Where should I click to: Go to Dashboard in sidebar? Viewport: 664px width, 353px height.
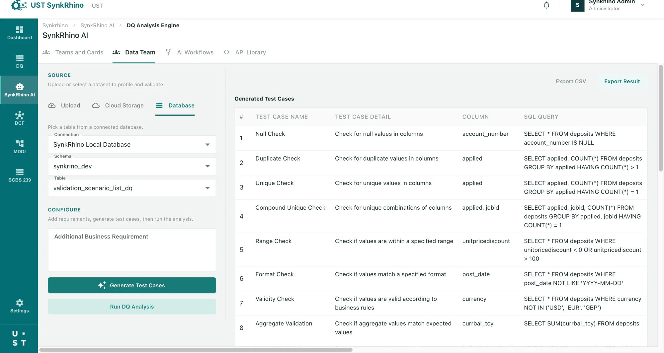click(19, 33)
